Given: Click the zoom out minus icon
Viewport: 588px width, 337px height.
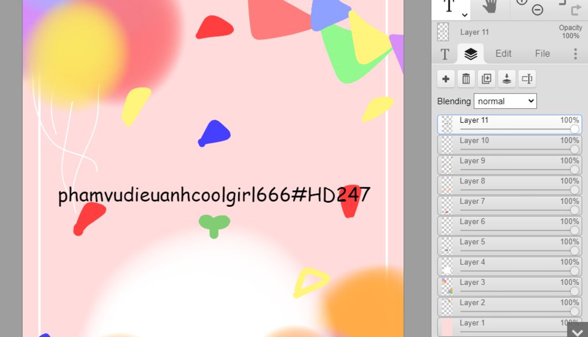Looking at the screenshot, I should tap(537, 10).
